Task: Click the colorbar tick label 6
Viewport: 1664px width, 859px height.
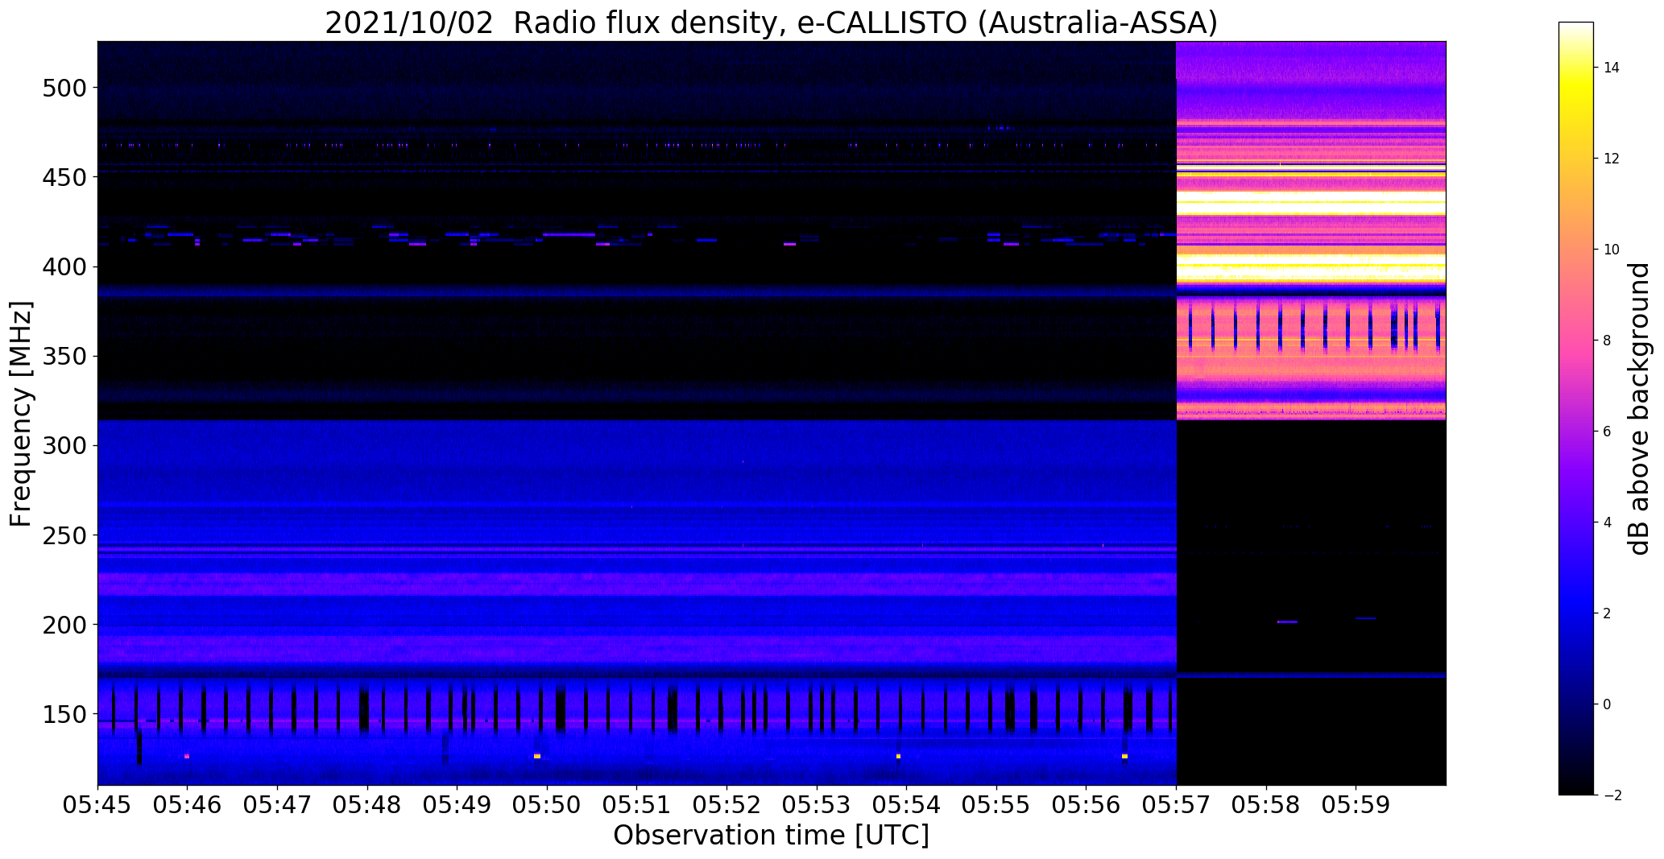Action: (1608, 432)
